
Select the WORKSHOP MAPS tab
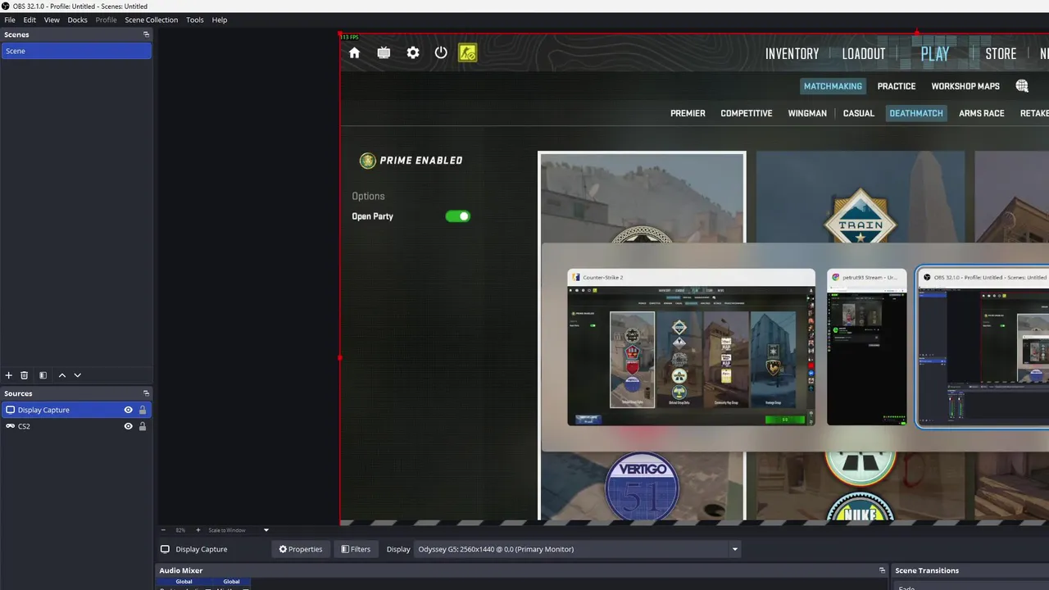(x=965, y=86)
